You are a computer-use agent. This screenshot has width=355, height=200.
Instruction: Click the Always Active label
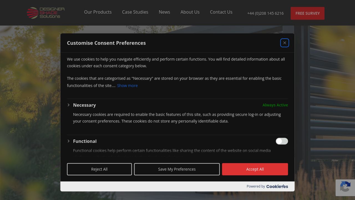coord(275,105)
